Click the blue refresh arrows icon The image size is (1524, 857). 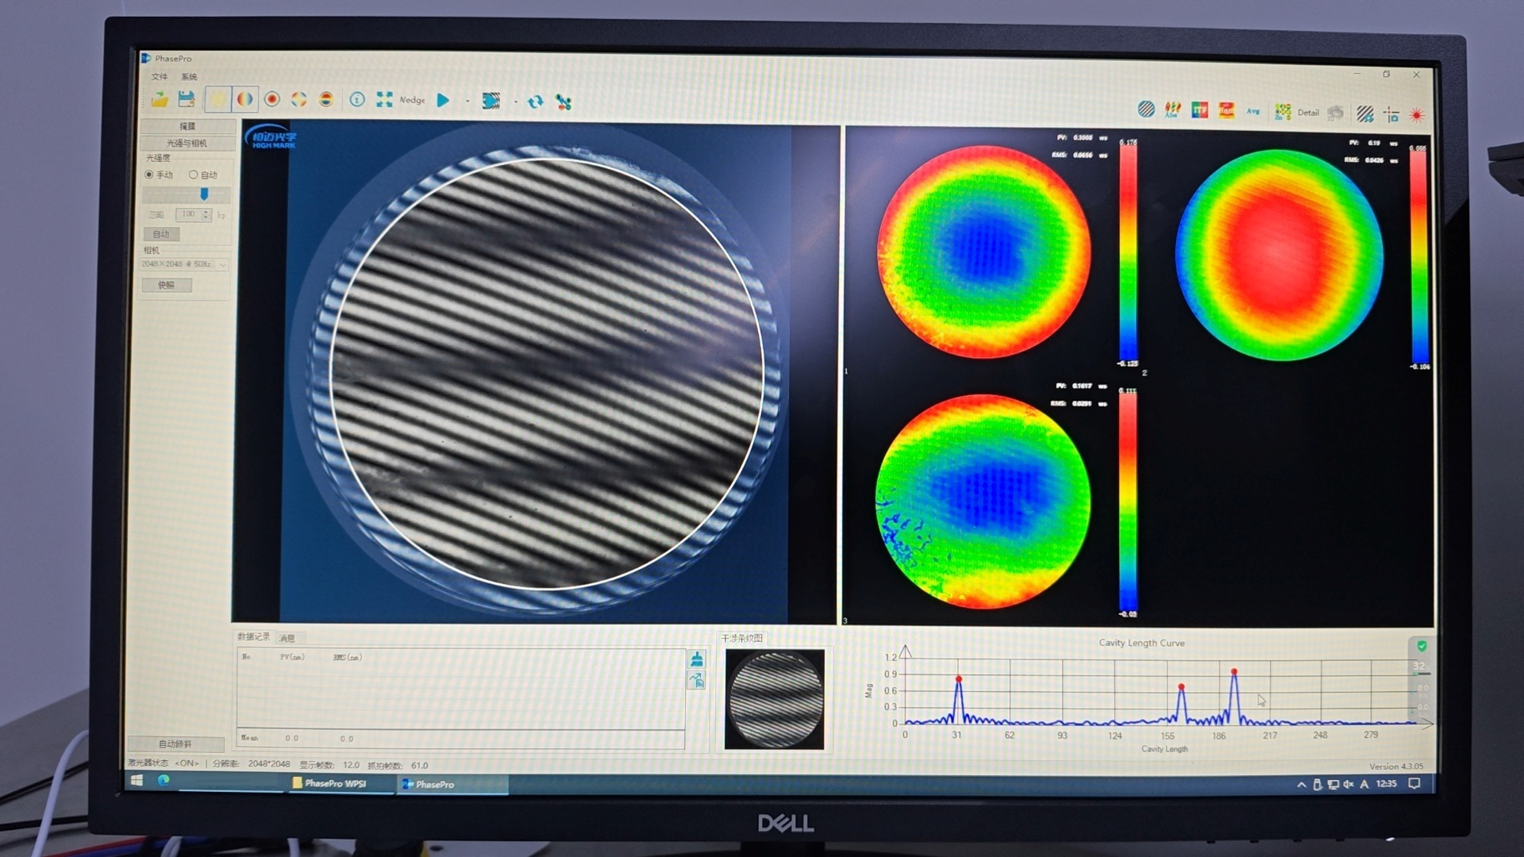click(536, 102)
